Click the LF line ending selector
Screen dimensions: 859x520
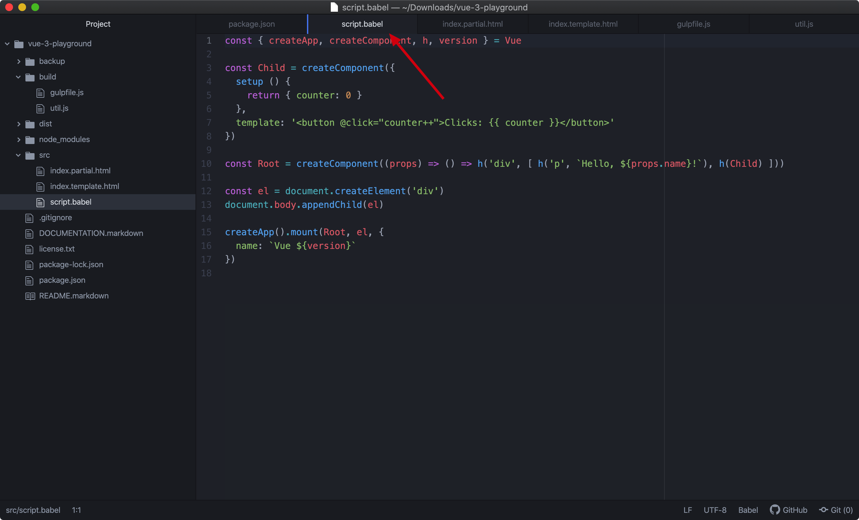pyautogui.click(x=688, y=510)
